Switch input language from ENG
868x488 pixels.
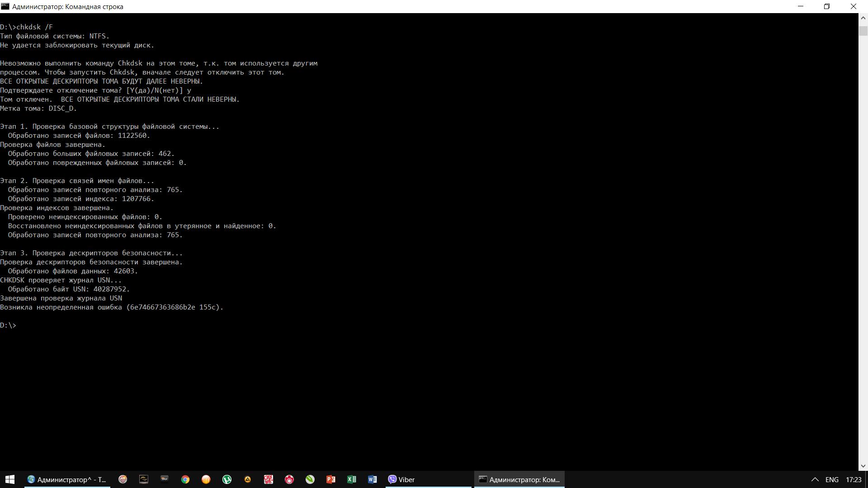(832, 479)
